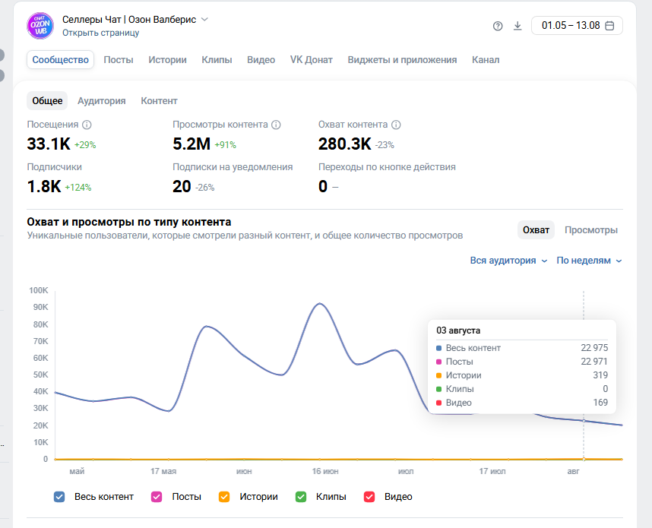The width and height of the screenshot is (652, 528).
Task: Toggle the Посты series checkbox
Action: 157,497
